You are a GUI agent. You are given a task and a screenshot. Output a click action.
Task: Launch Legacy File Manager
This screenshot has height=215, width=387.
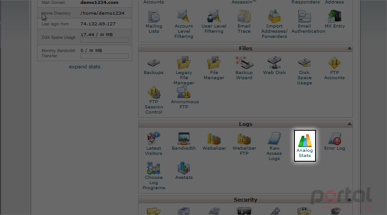pyautogui.click(x=184, y=71)
